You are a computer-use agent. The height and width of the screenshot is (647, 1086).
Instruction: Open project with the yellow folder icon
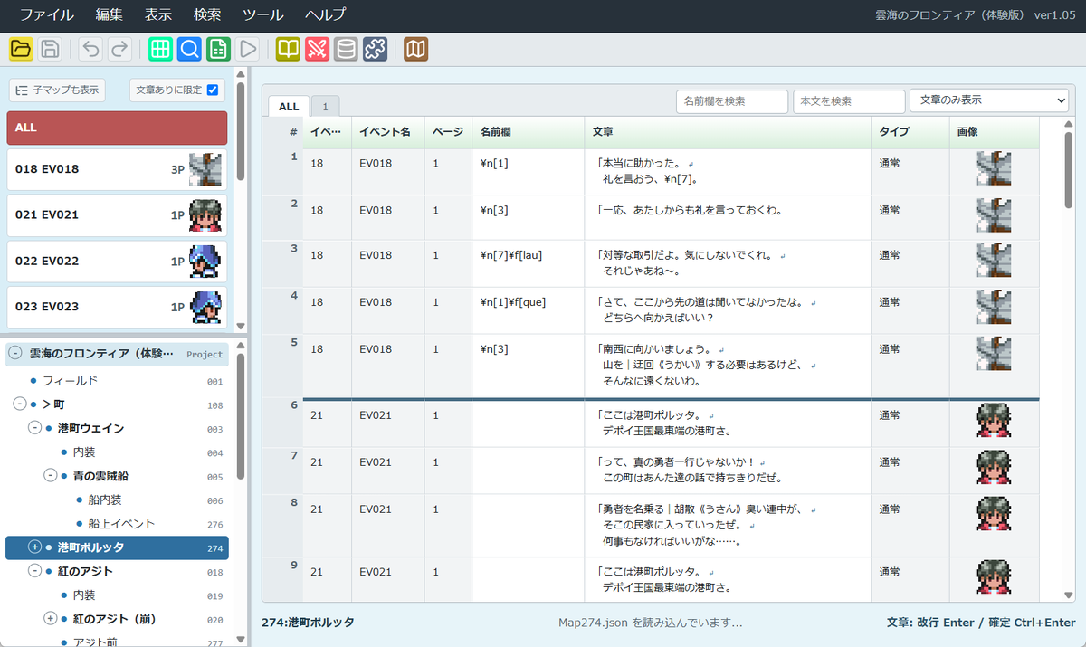point(22,49)
